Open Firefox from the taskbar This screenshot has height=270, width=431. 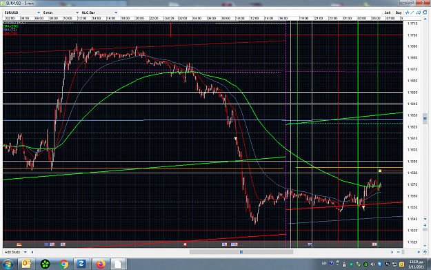coord(101,264)
